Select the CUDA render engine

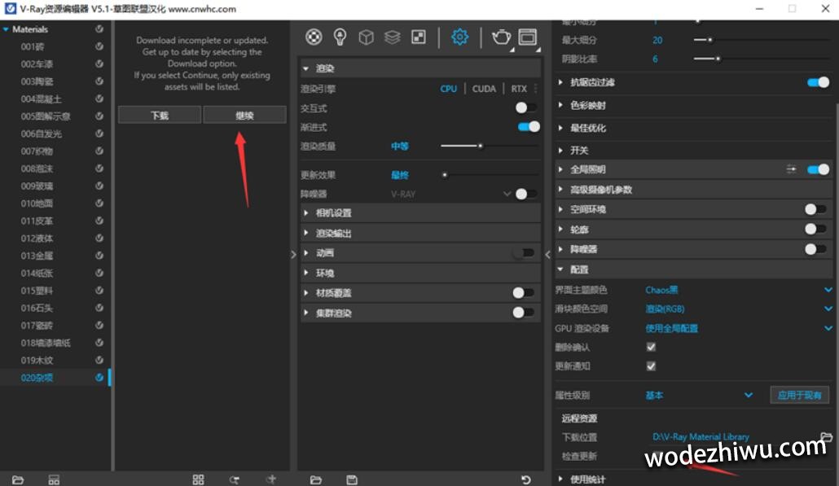(484, 89)
